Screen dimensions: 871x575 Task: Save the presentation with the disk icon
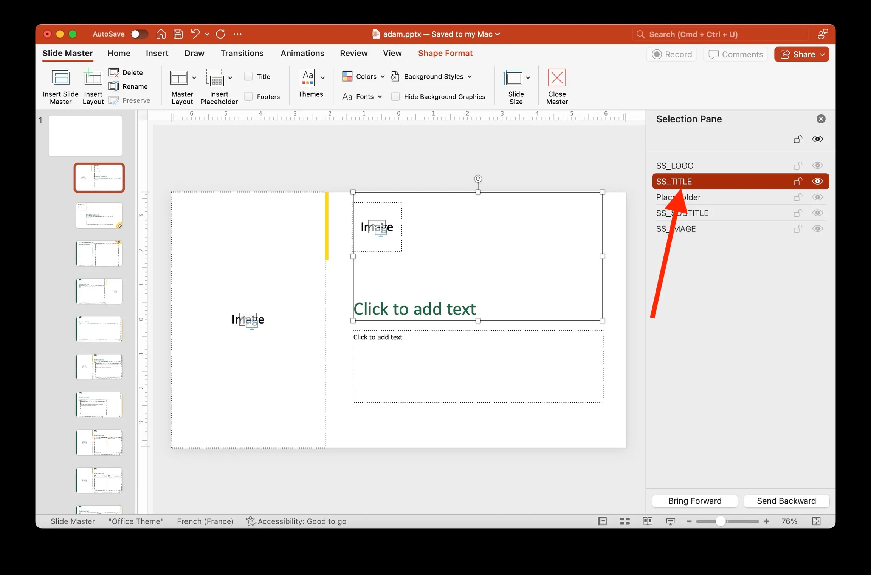click(178, 34)
